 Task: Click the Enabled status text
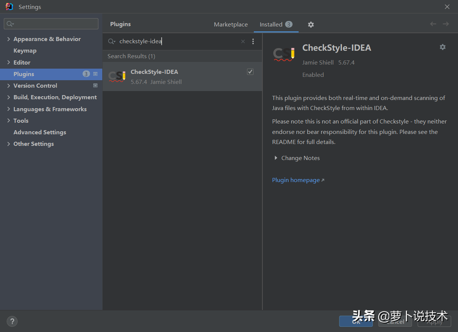pos(313,75)
